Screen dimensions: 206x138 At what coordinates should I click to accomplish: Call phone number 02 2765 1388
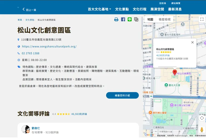(x=30, y=53)
